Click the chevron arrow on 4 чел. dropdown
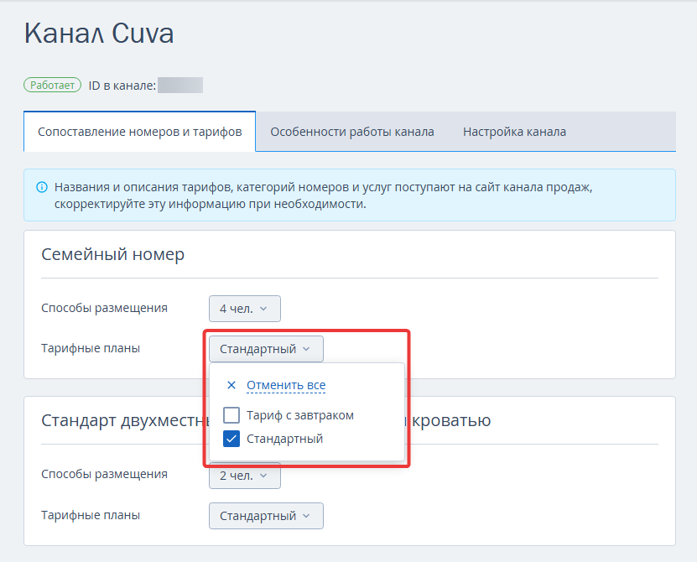Screen dimensions: 697x562 263,309
